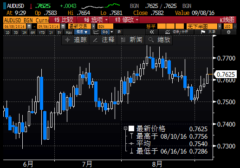Image resolution: width=240 pixels, height=168 pixels.
Task: Click the 最低于 06/16/16 0.7286 legend row
Action: 169,151
